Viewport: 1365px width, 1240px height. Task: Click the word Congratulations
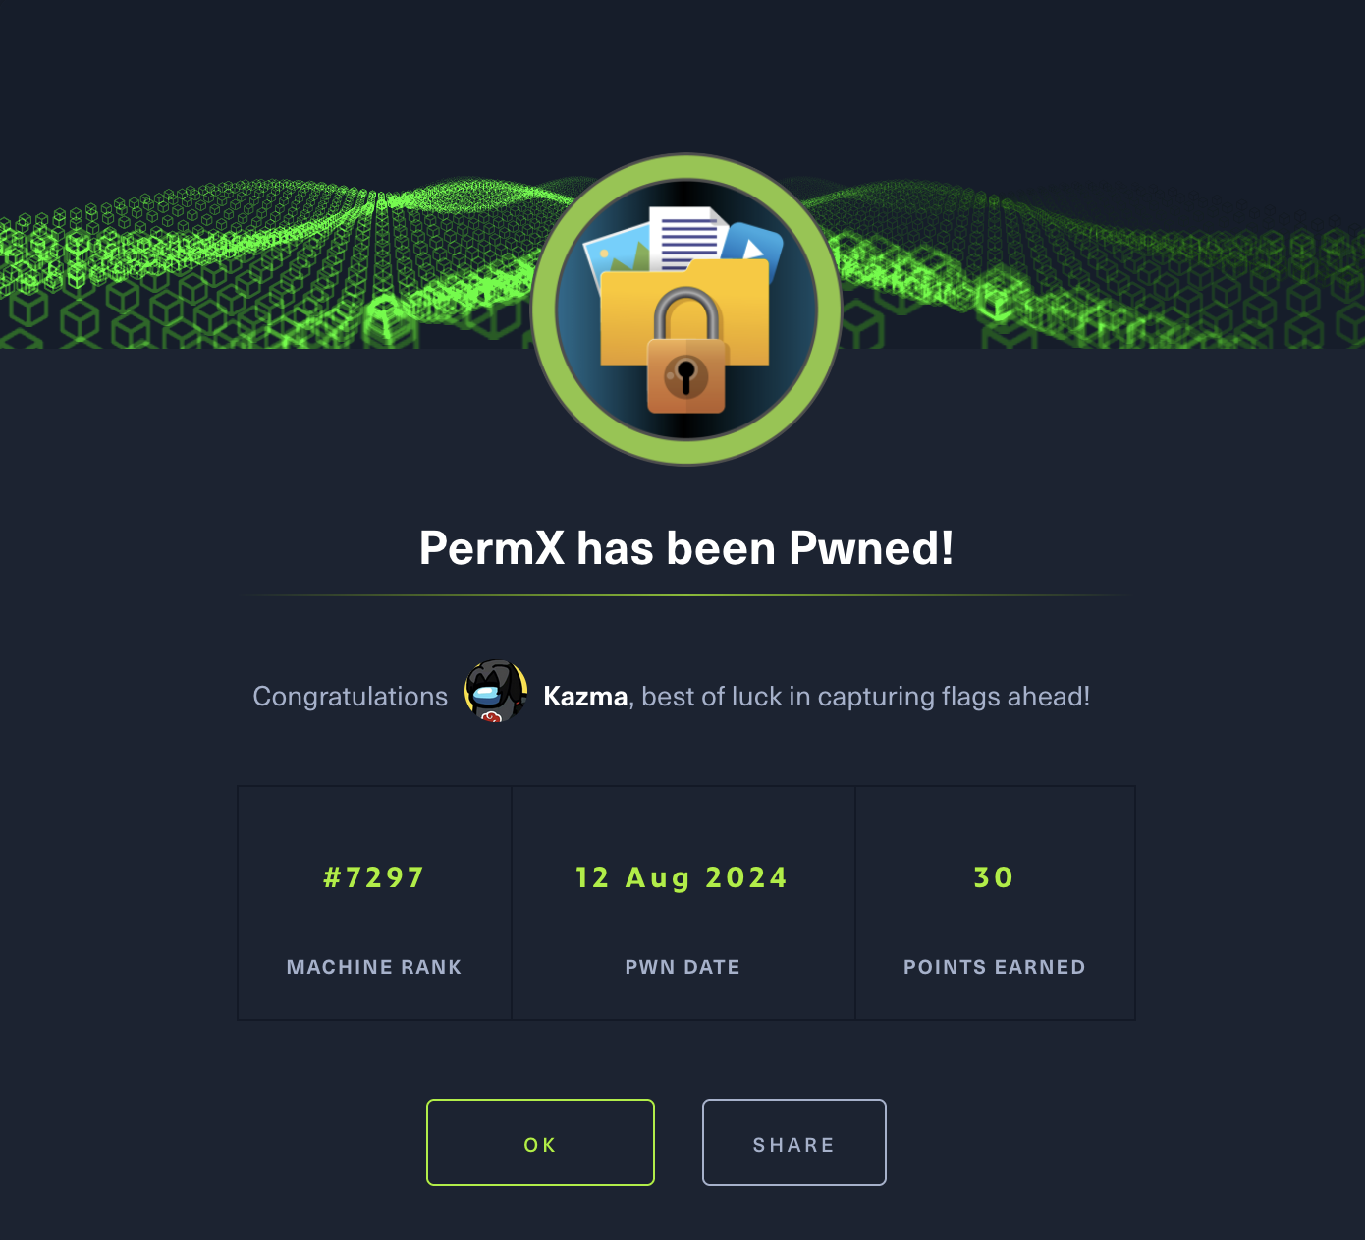coord(351,697)
